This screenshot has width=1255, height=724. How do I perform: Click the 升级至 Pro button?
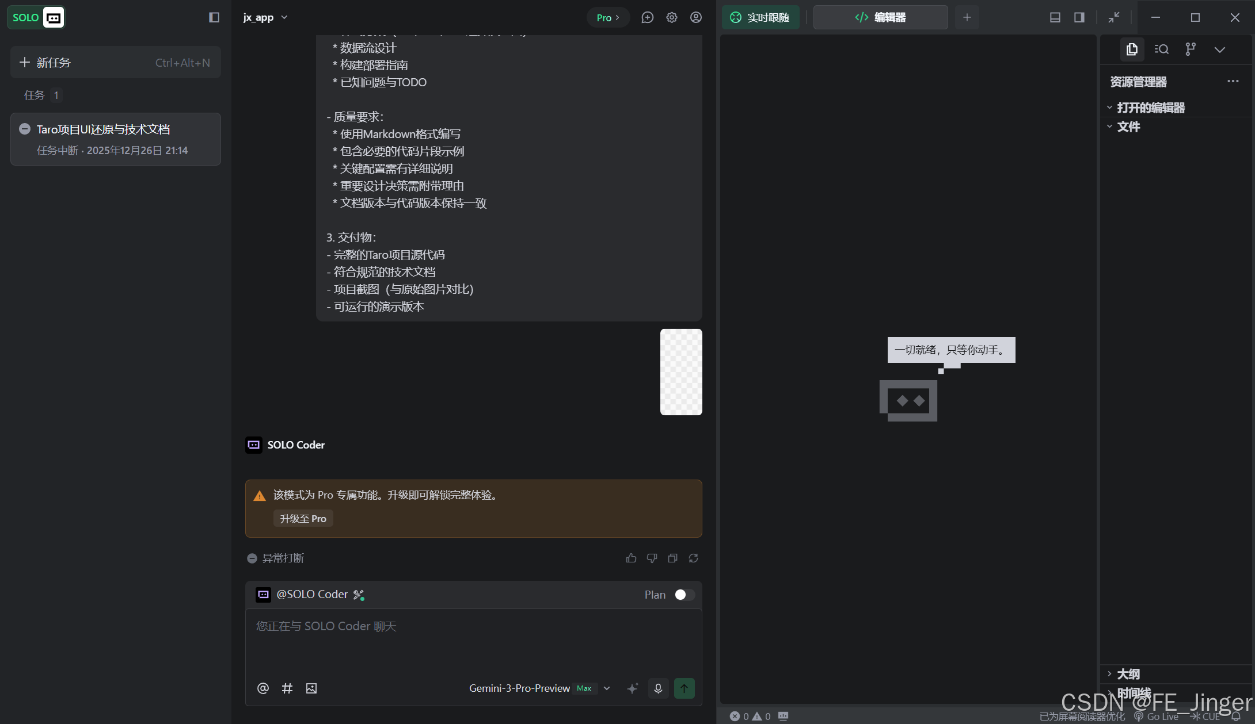click(303, 519)
